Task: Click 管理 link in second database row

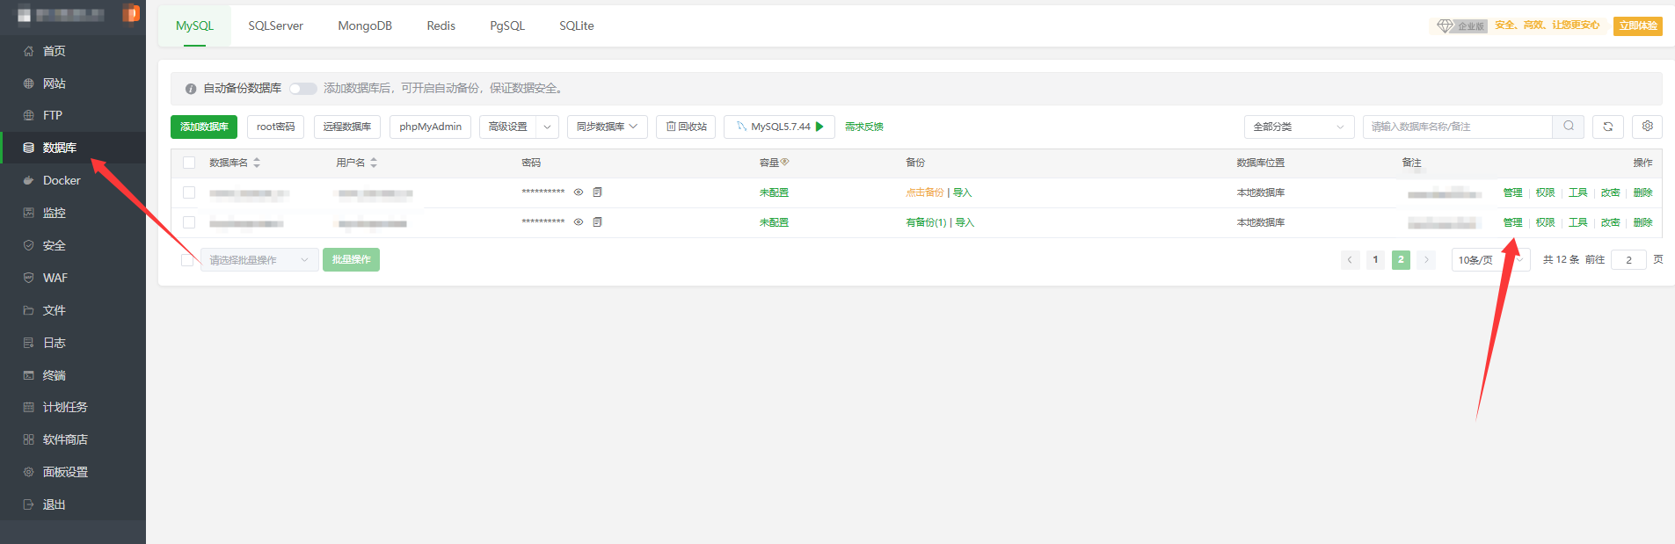Action: tap(1512, 222)
